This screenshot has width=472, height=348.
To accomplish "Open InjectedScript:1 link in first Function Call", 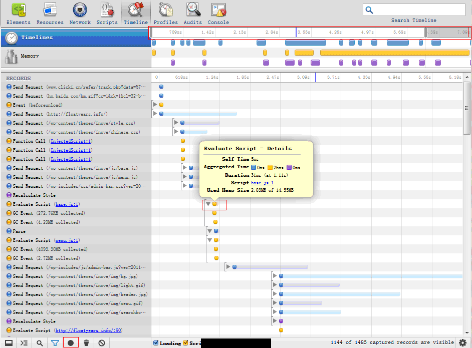I will [x=71, y=141].
